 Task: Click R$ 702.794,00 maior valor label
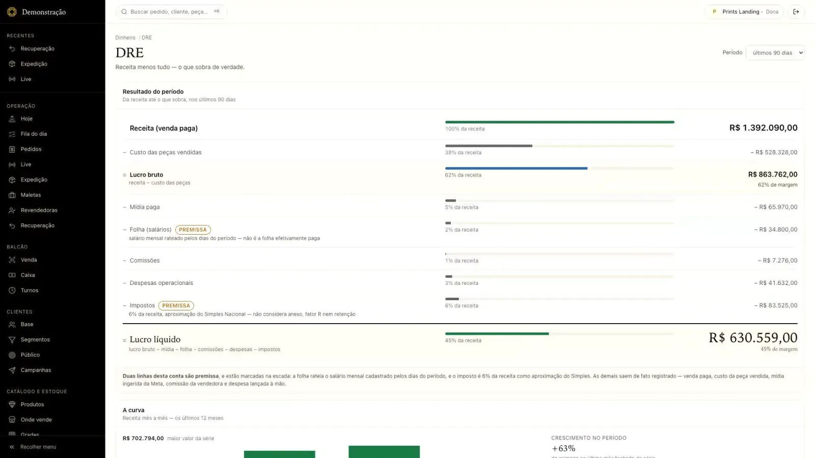[168, 438]
